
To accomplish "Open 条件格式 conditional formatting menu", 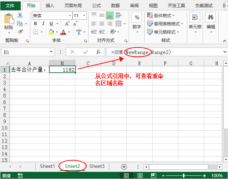I will click(x=161, y=15).
